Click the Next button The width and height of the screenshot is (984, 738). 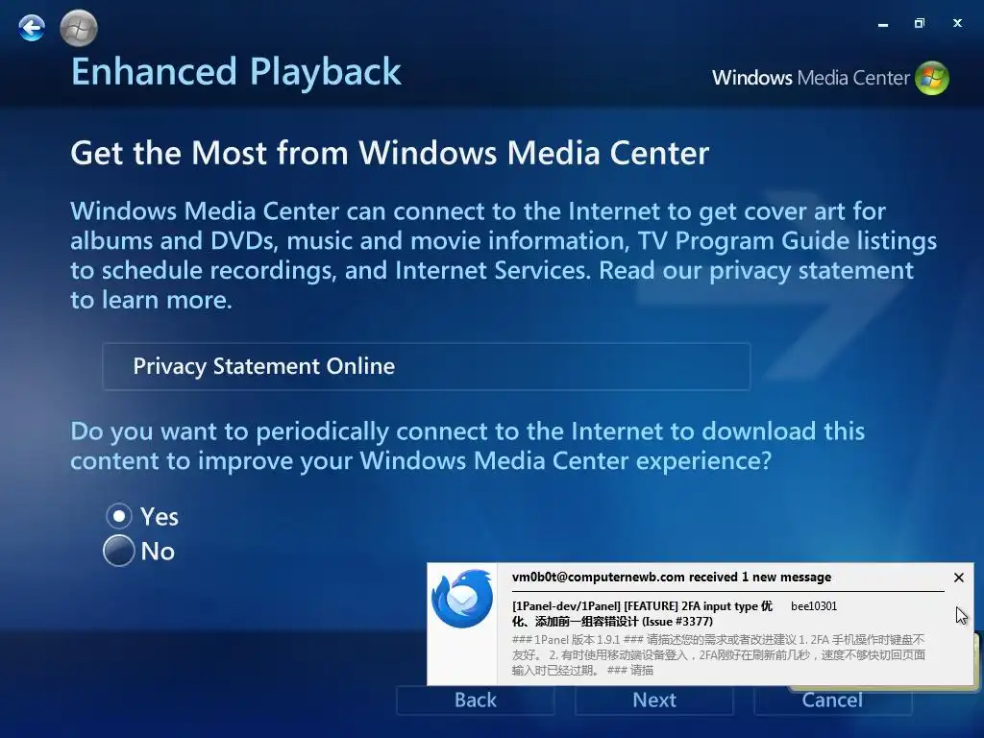pos(653,700)
